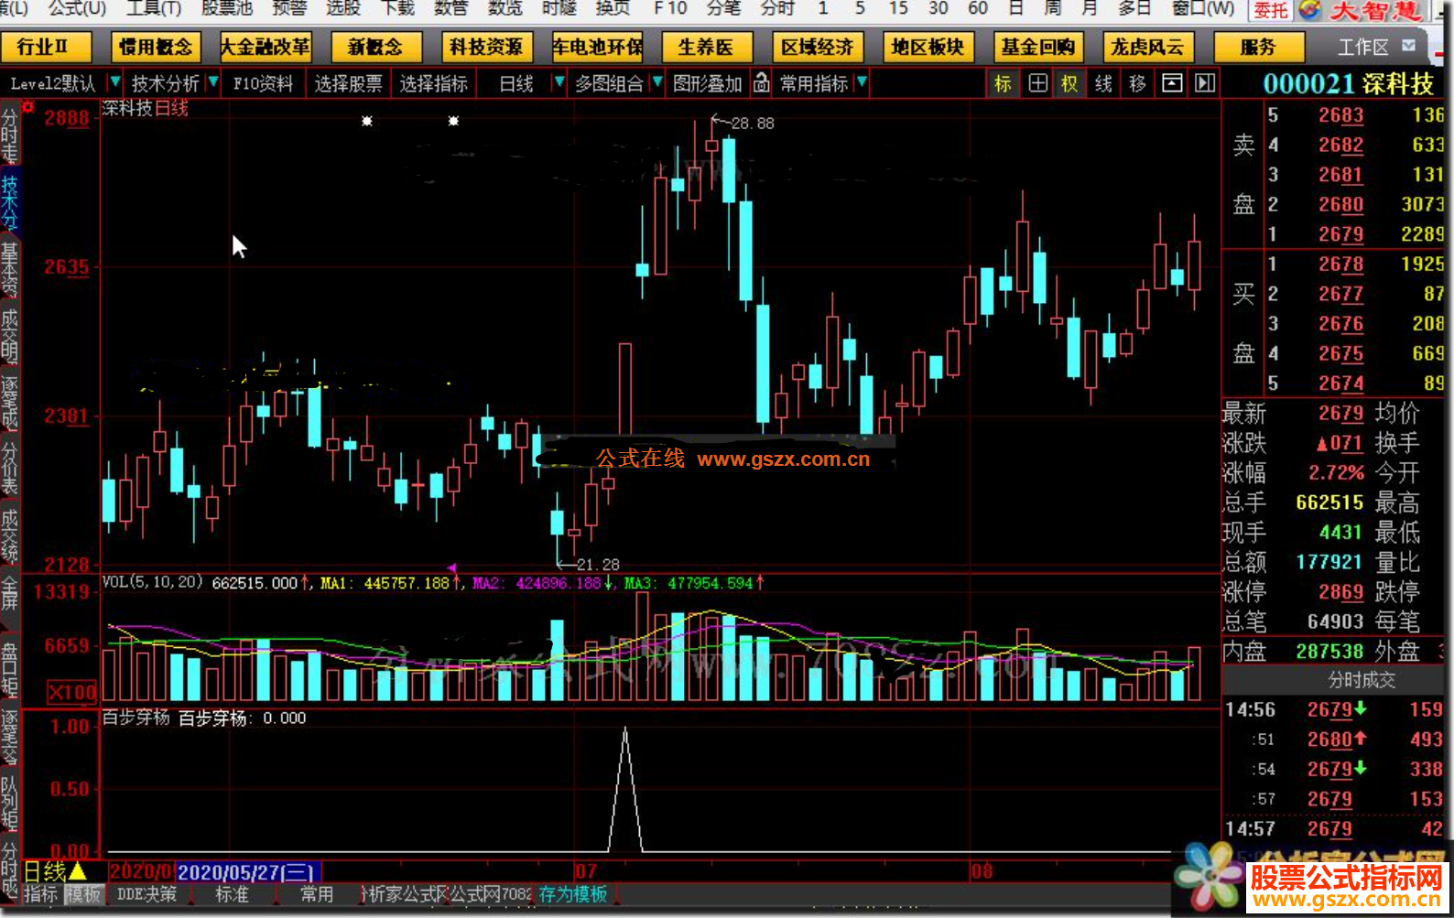Viewport: 1454px width, 918px height.
Task: Select the 常用 template tab
Action: [317, 894]
